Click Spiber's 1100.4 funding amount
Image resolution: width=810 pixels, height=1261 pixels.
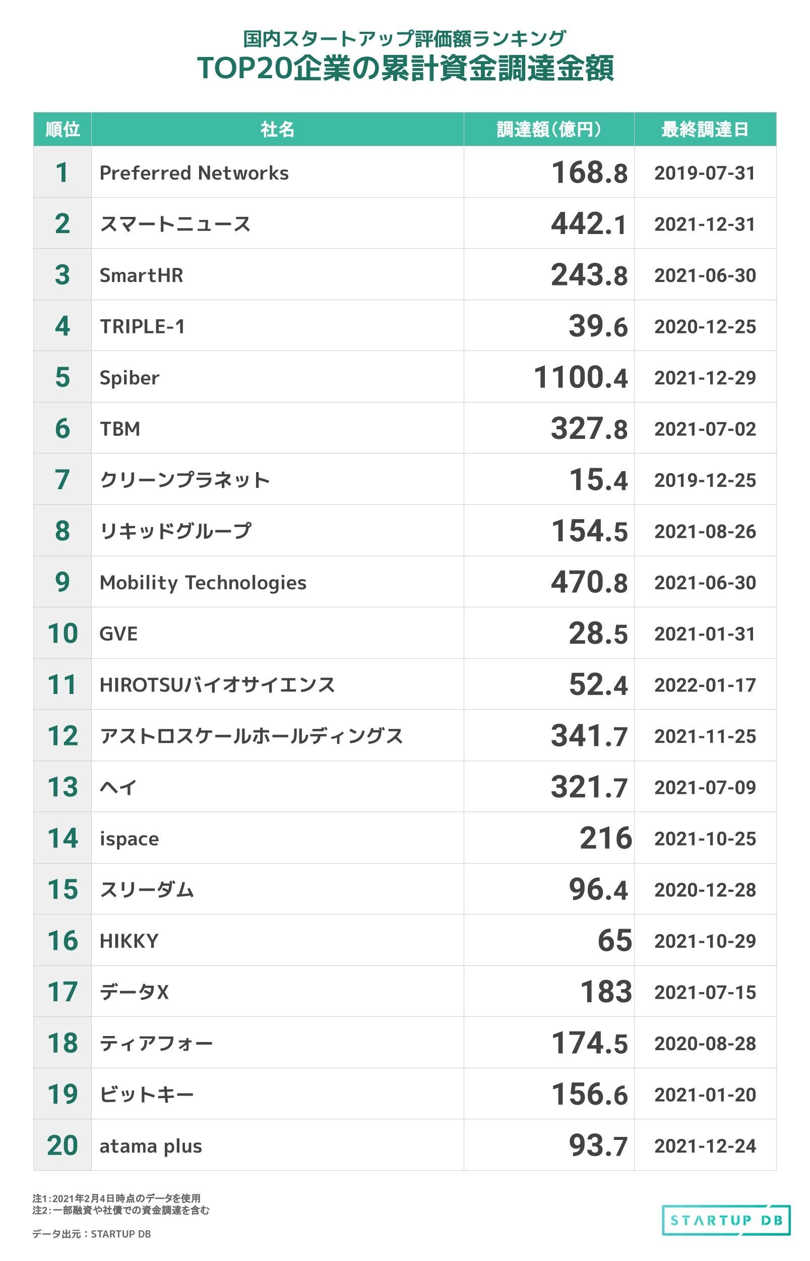580,377
